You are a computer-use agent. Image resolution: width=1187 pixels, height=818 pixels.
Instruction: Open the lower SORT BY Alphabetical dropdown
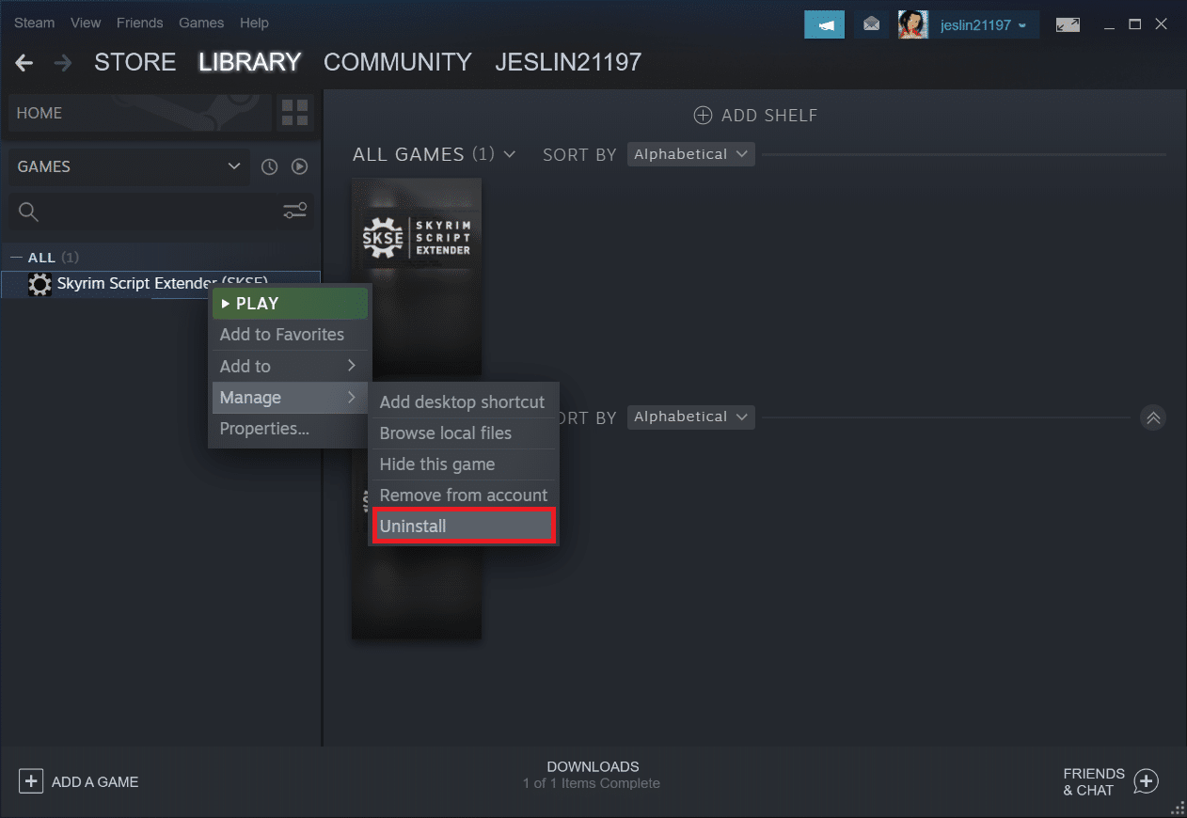[x=690, y=417]
